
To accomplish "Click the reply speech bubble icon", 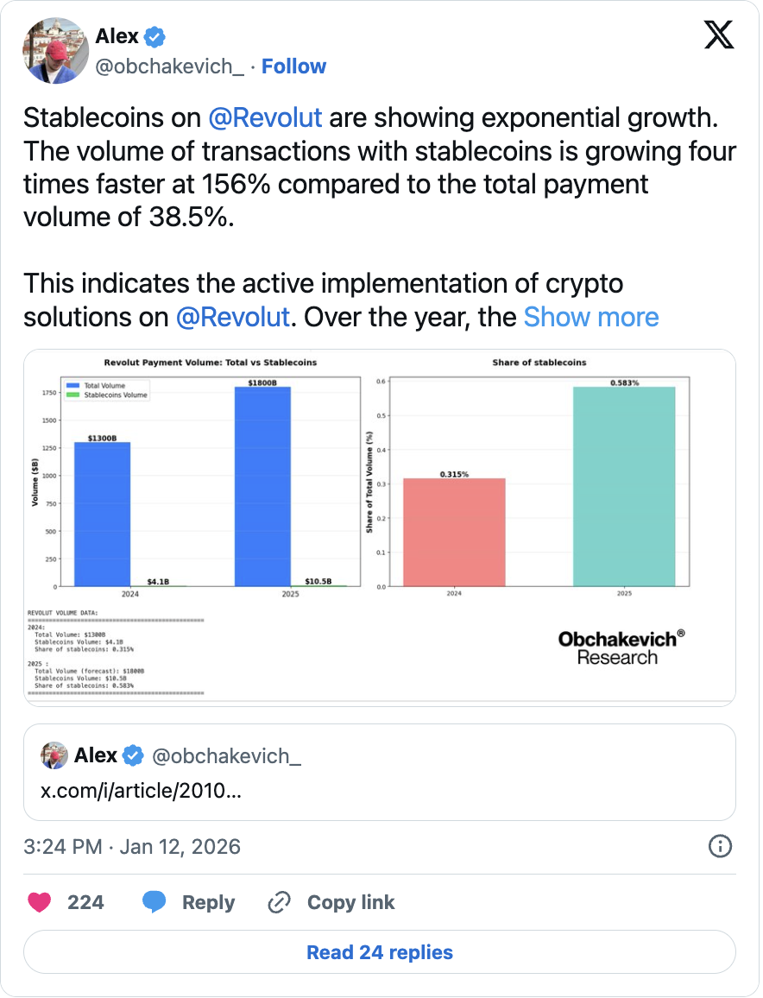I will (x=155, y=901).
